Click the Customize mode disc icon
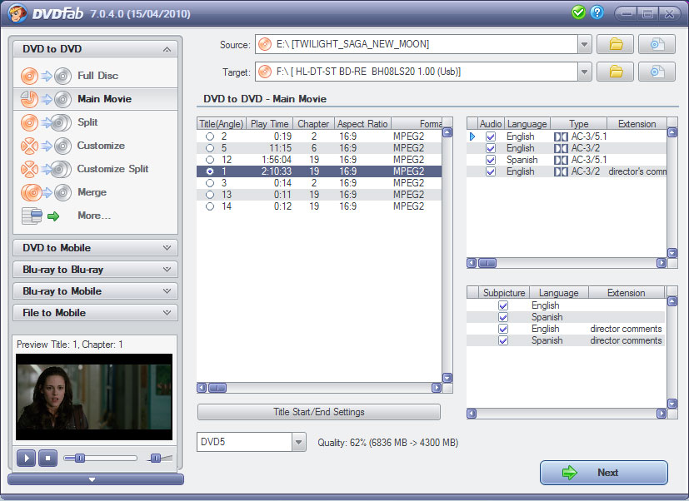The width and height of the screenshot is (689, 501). [46, 146]
